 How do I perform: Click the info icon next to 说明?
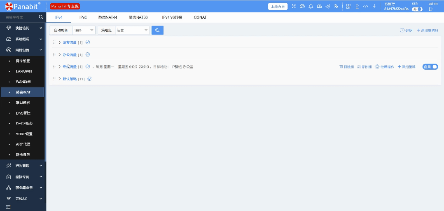click(402, 30)
